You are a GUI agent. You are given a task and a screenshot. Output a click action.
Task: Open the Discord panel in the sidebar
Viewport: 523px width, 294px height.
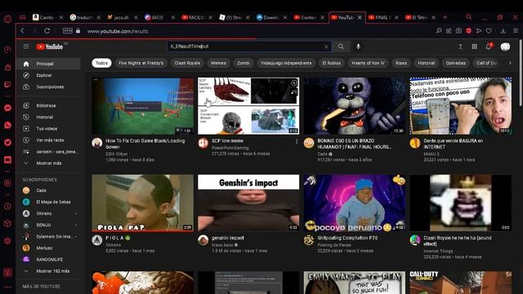tap(7, 160)
